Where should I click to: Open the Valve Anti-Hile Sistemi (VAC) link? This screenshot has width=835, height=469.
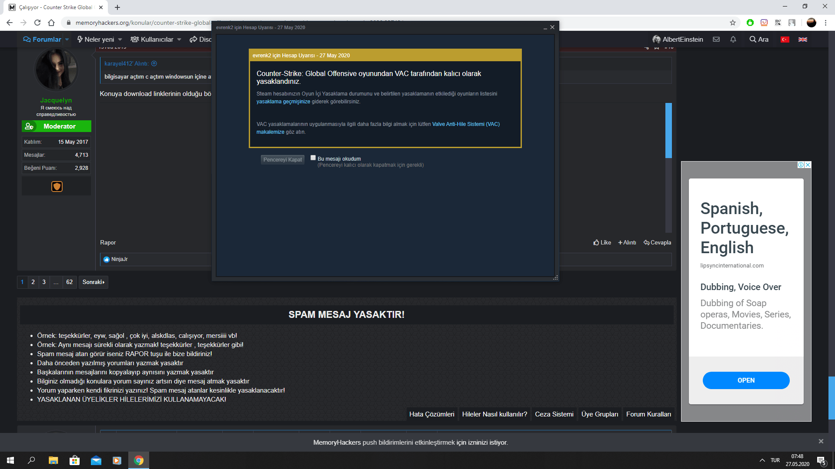(x=466, y=124)
